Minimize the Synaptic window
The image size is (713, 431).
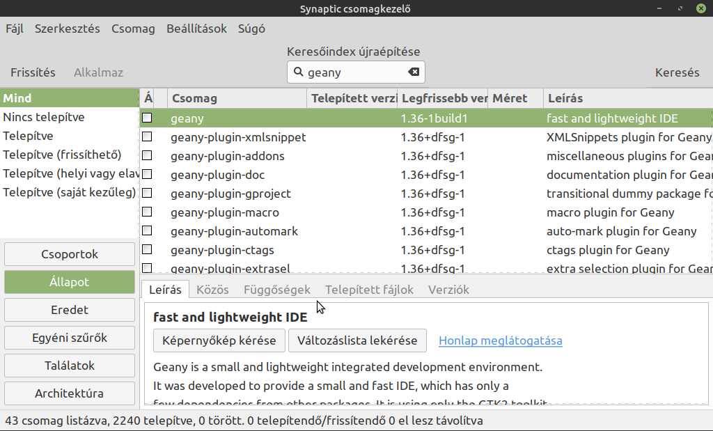(x=659, y=8)
